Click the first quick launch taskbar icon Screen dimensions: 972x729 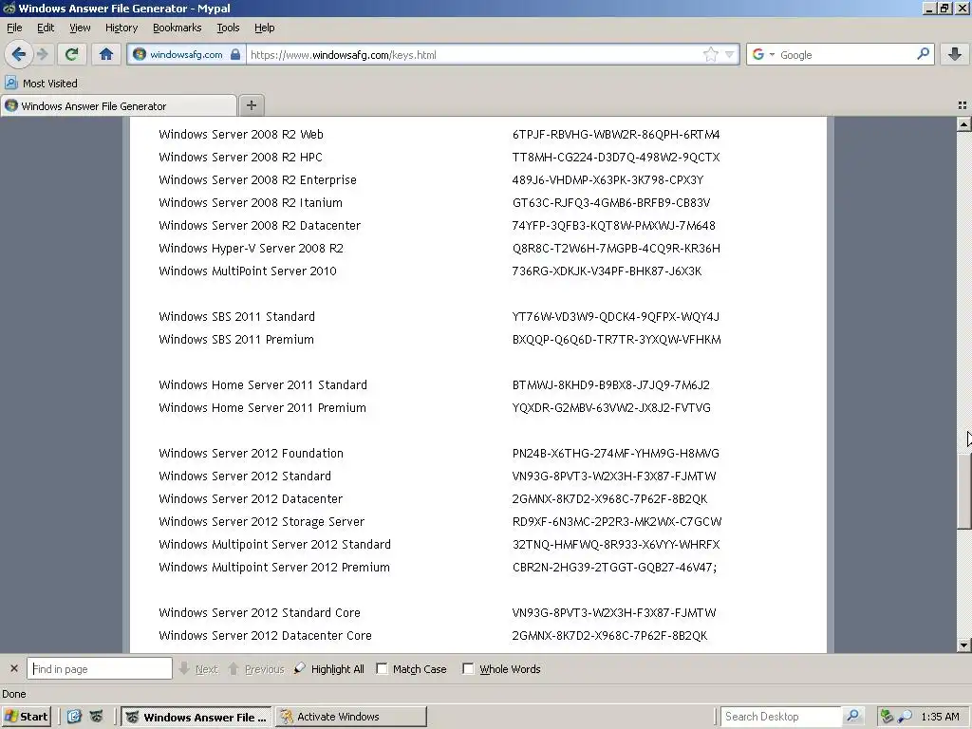[74, 717]
